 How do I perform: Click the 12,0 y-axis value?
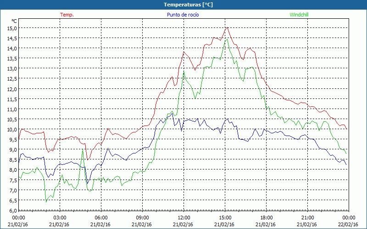click(12, 89)
